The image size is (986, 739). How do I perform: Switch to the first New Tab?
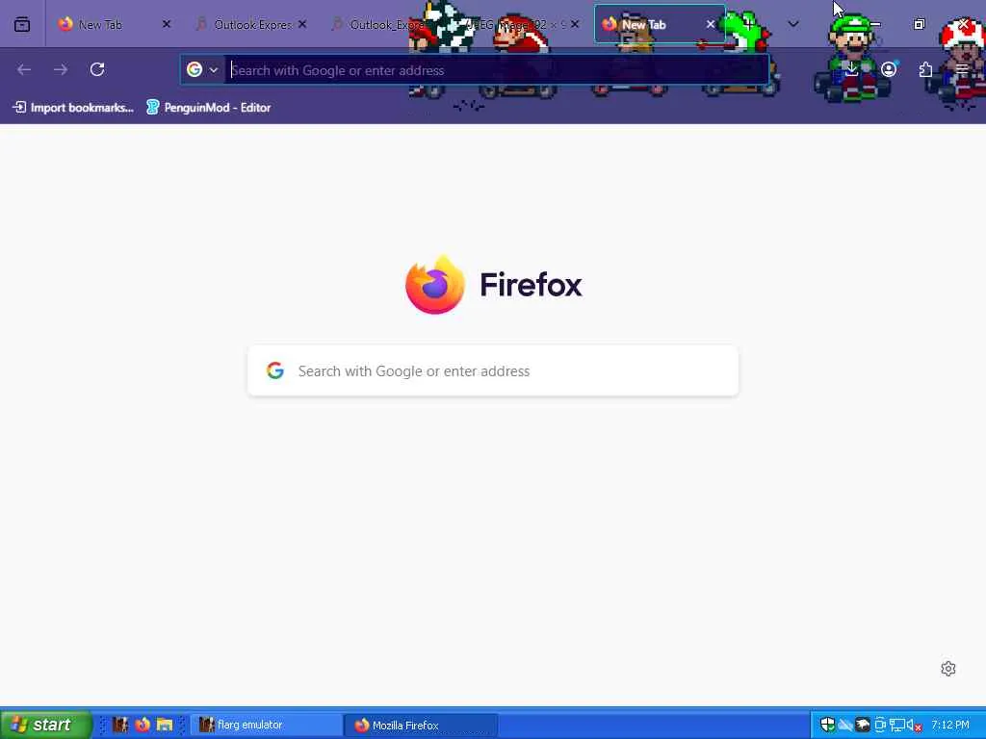(x=114, y=24)
